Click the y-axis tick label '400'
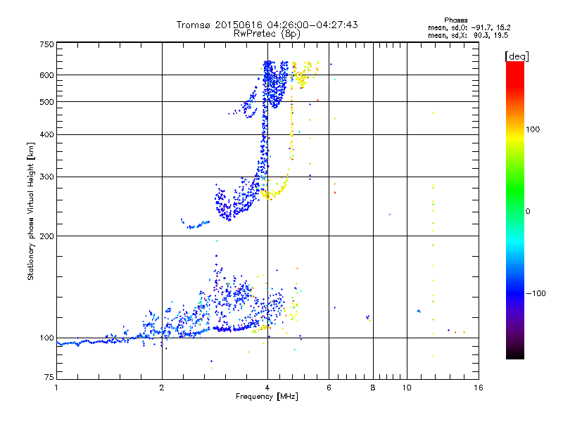Image resolution: width=563 pixels, height=422 pixels. tap(46, 135)
